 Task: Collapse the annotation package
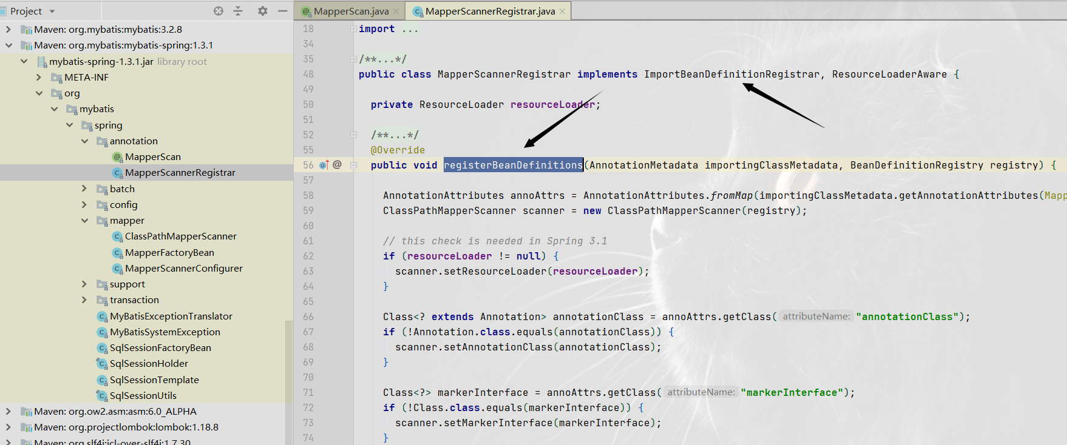point(84,141)
